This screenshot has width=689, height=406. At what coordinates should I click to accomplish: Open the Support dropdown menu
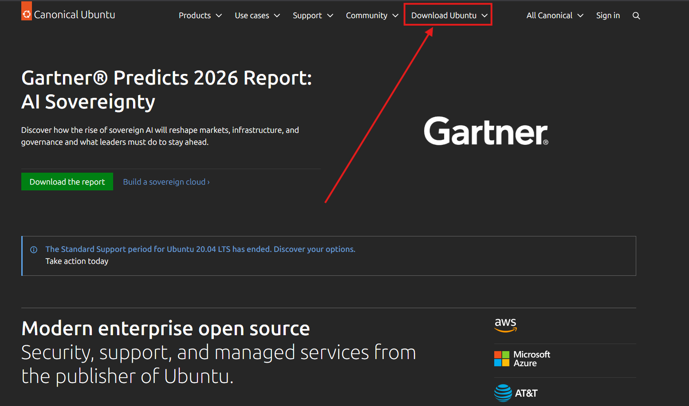pos(313,15)
